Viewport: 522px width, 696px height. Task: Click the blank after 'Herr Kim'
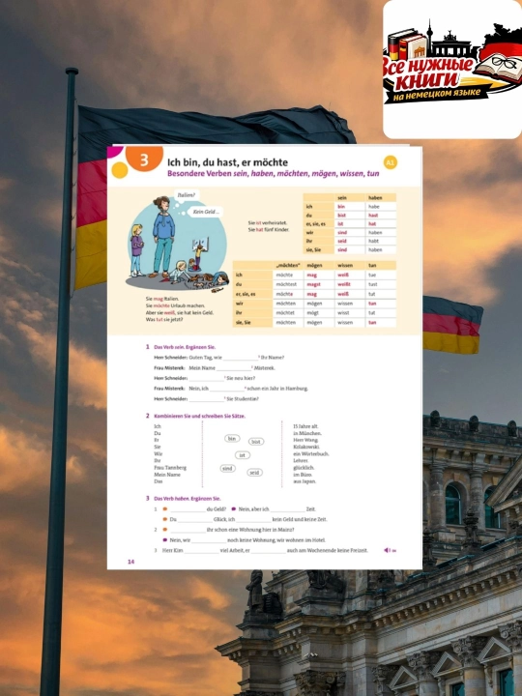pos(201,551)
